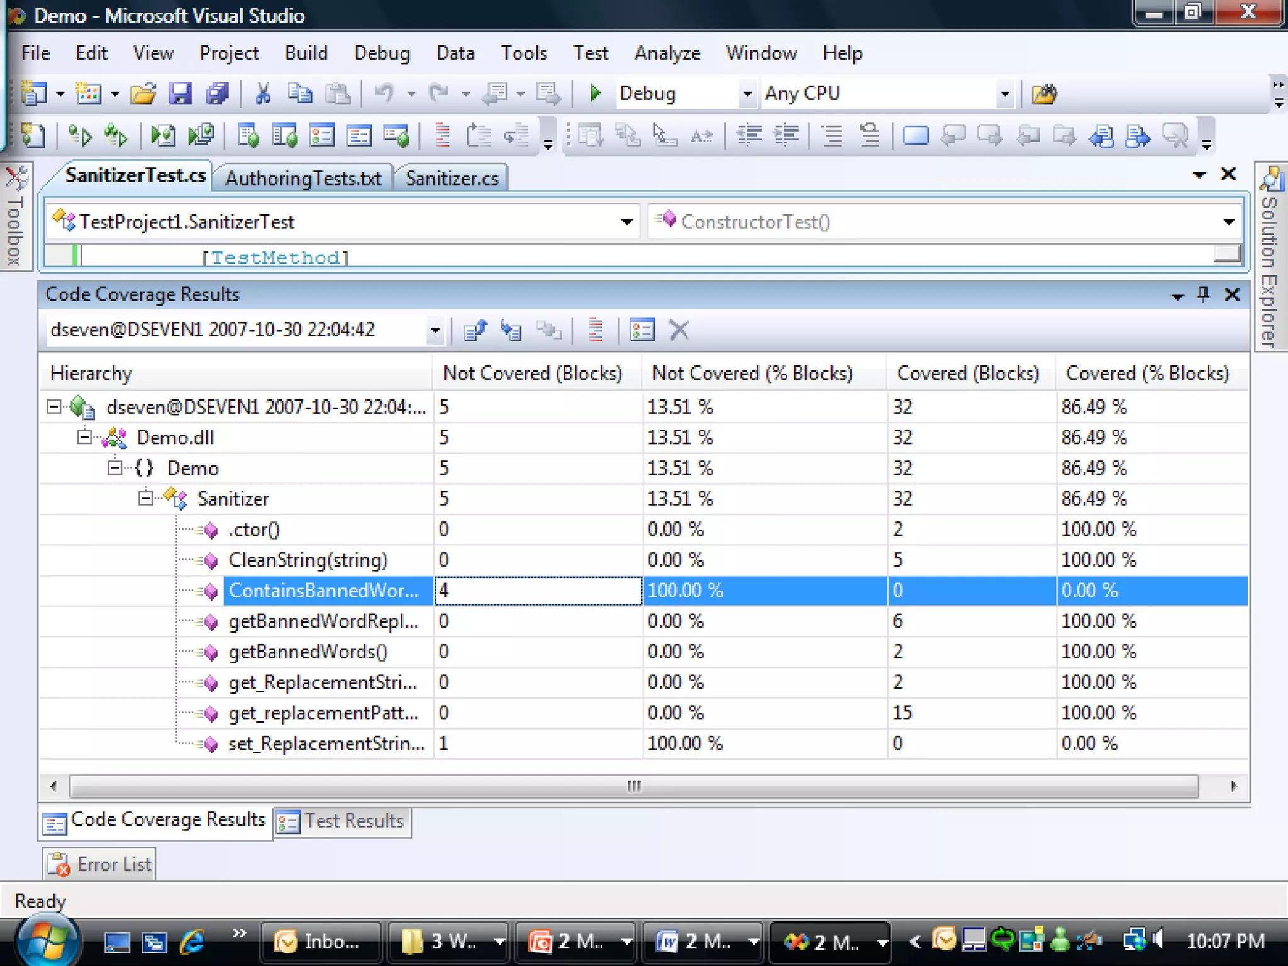
Task: Click the Cut scissors icon
Action: click(263, 94)
